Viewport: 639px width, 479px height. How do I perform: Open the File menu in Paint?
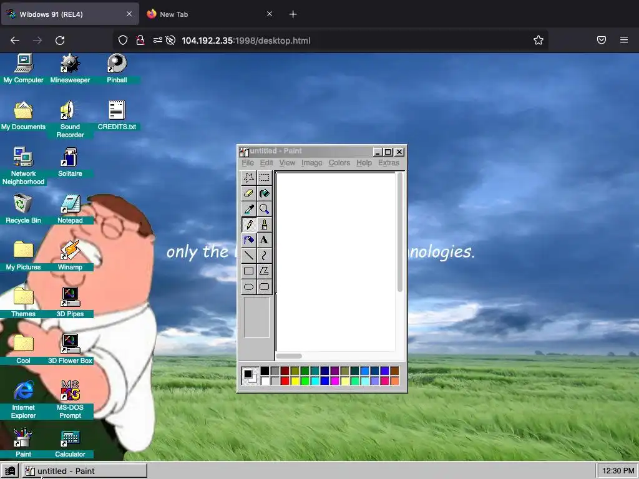pyautogui.click(x=248, y=163)
